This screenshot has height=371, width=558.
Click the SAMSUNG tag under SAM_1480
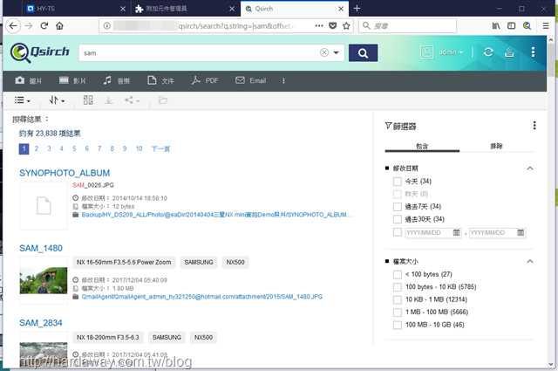tap(199, 262)
